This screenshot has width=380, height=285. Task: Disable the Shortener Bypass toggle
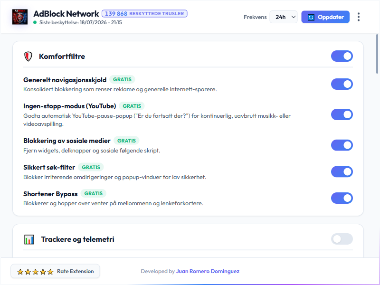[342, 198]
